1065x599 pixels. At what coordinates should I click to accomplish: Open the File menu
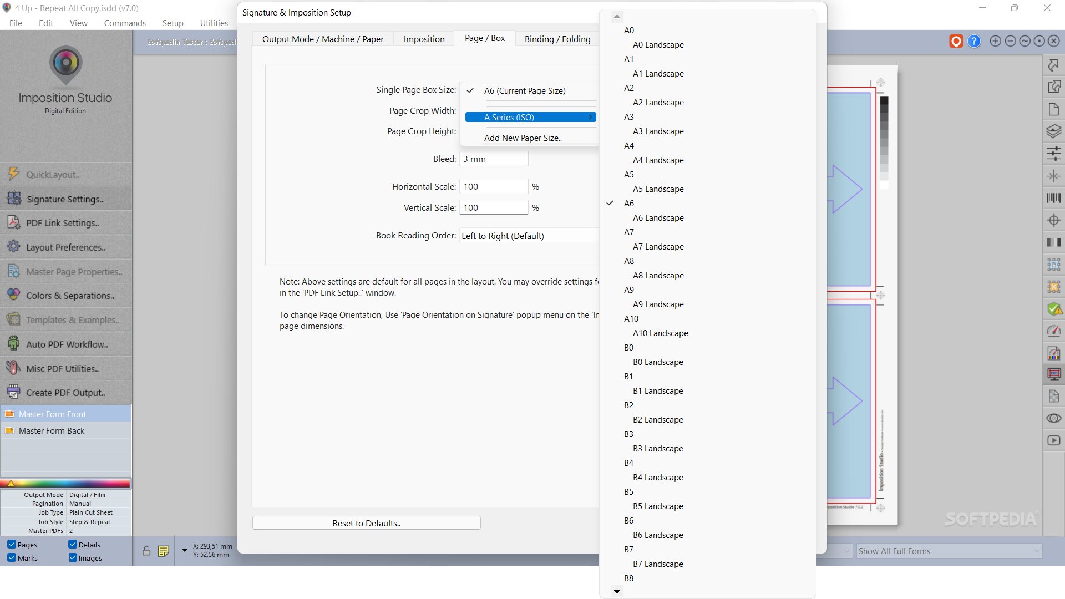16,23
